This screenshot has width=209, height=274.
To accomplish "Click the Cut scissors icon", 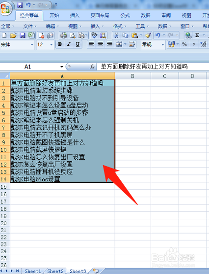I will pyautogui.click(x=116, y=35).
